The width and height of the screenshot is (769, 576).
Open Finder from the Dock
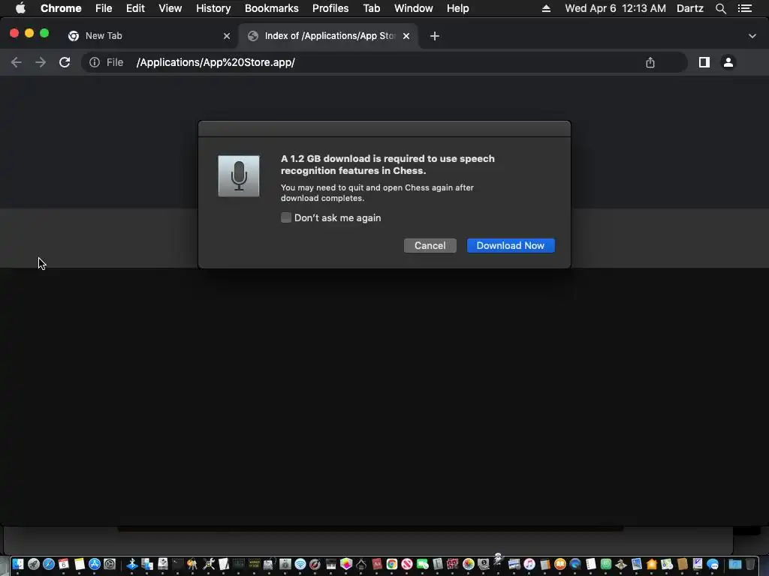pos(18,564)
